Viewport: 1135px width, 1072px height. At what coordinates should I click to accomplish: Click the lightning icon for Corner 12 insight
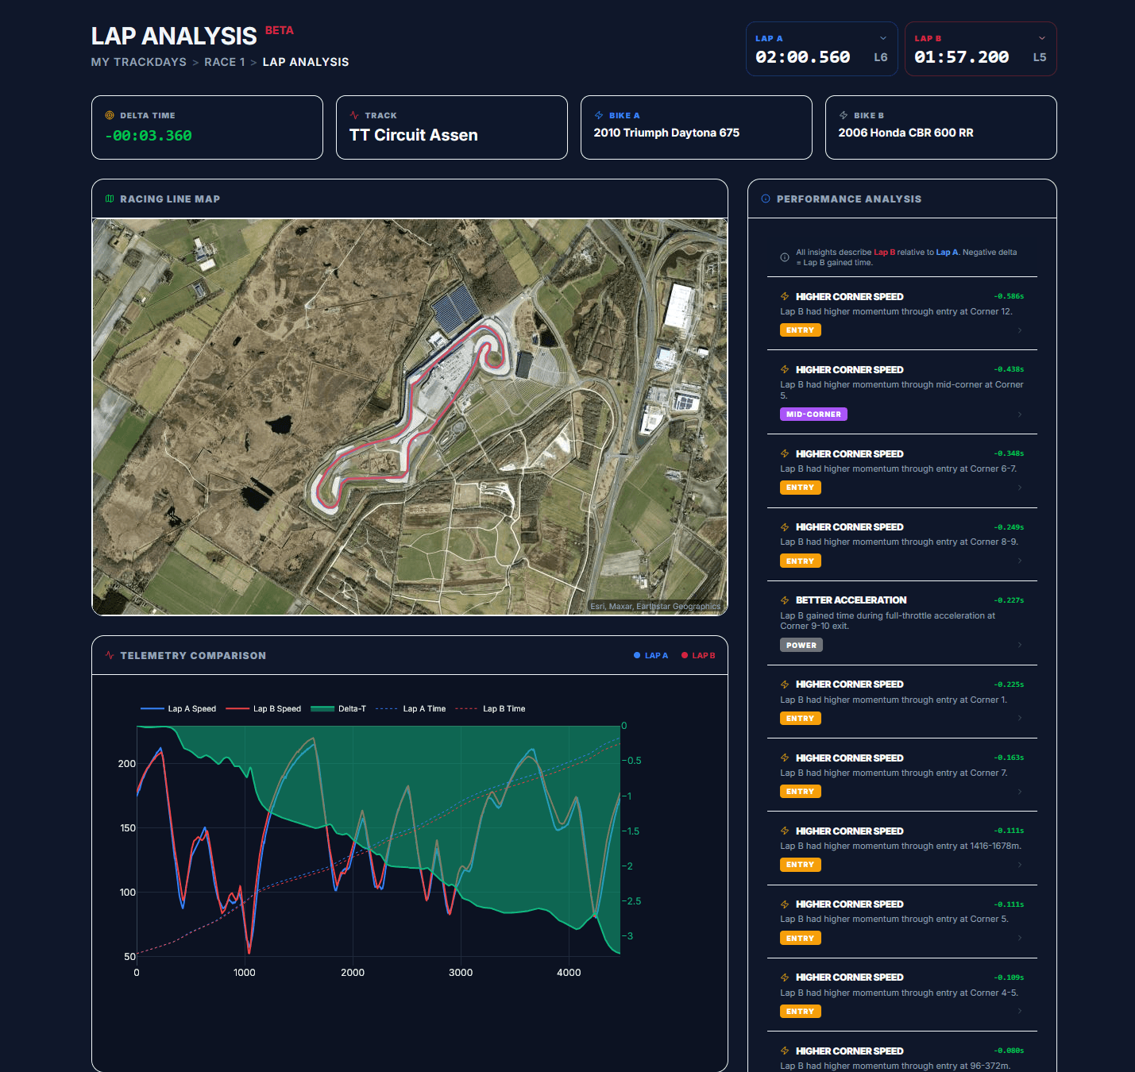pyautogui.click(x=785, y=296)
